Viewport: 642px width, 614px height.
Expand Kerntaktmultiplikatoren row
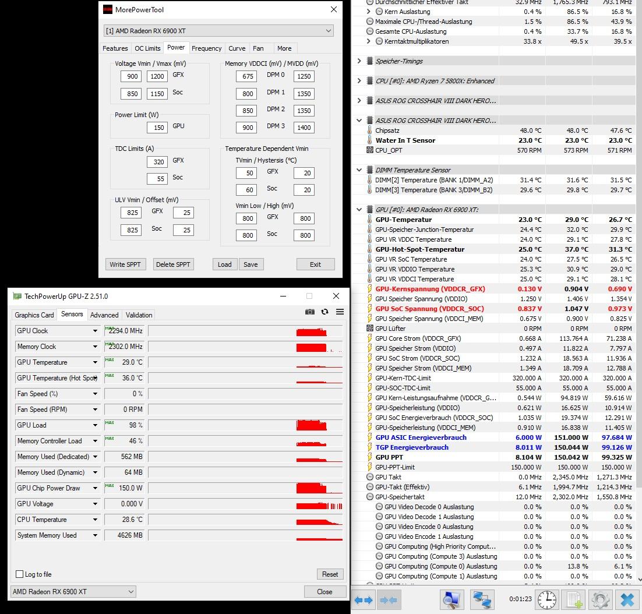click(x=369, y=41)
